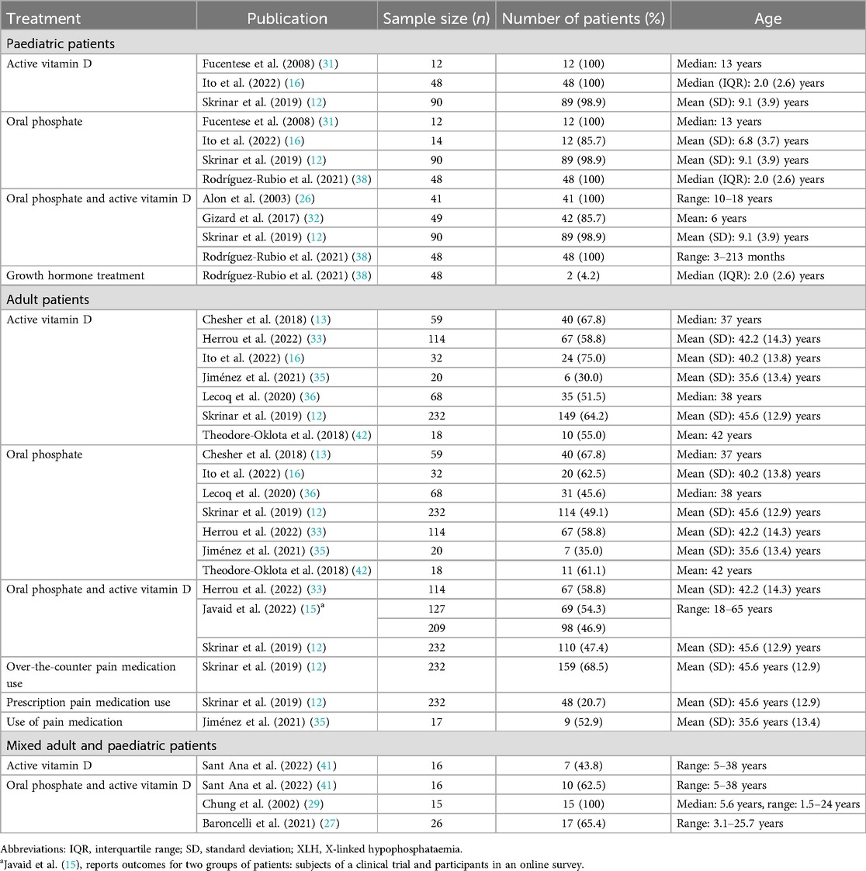Select Mean (SD): 6.8 (3.7) years
Image resolution: width=866 pixels, height=871 pixels.
(742, 141)
